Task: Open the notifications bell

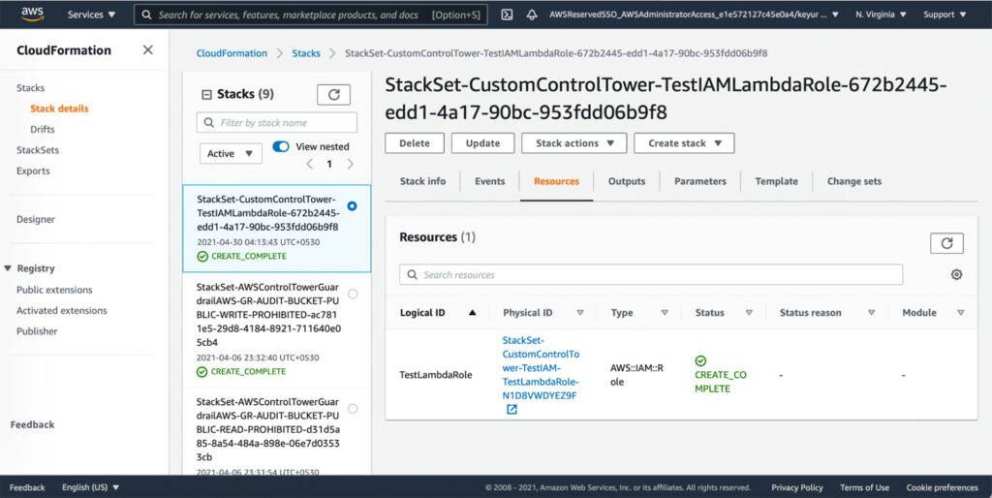Action: (x=532, y=14)
